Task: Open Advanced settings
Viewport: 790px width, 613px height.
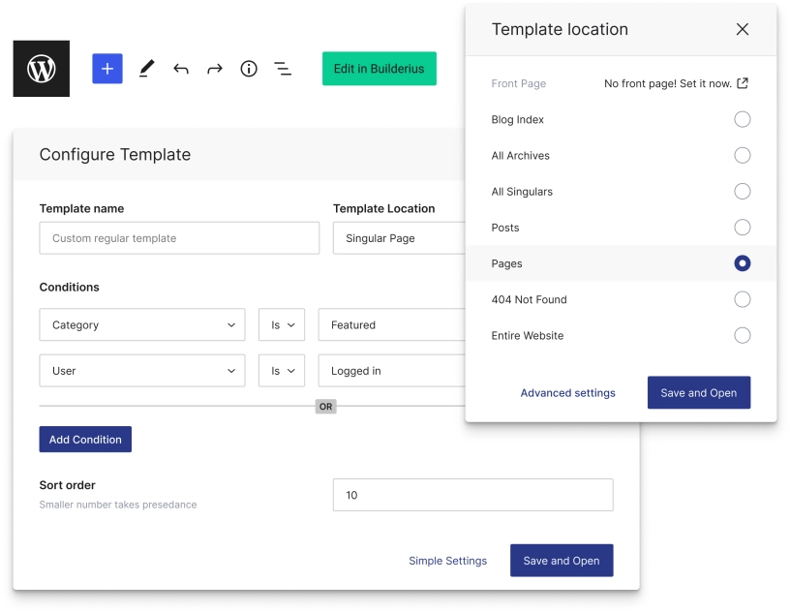Action: (x=567, y=392)
